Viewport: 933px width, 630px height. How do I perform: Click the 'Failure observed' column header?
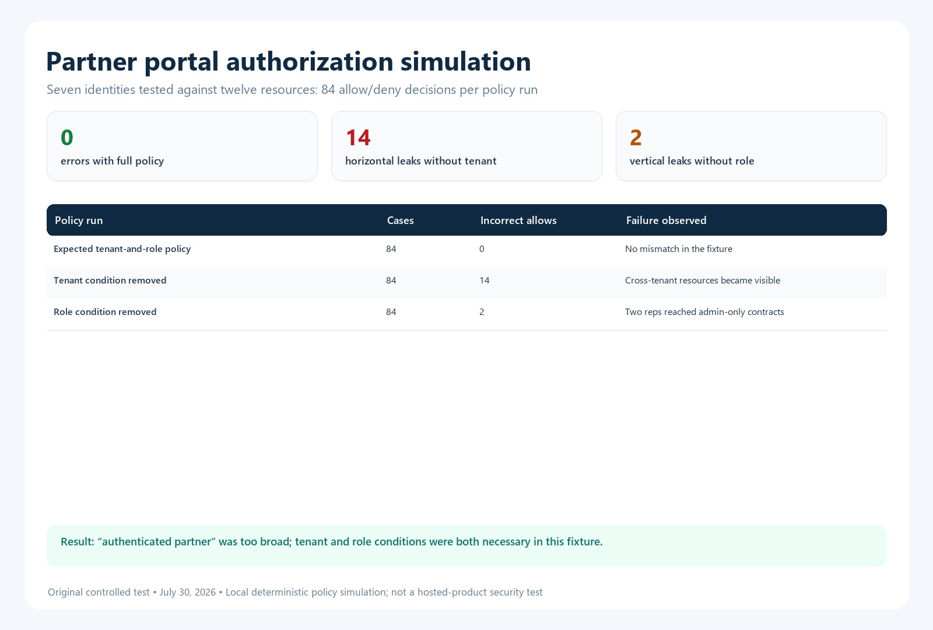click(x=666, y=220)
